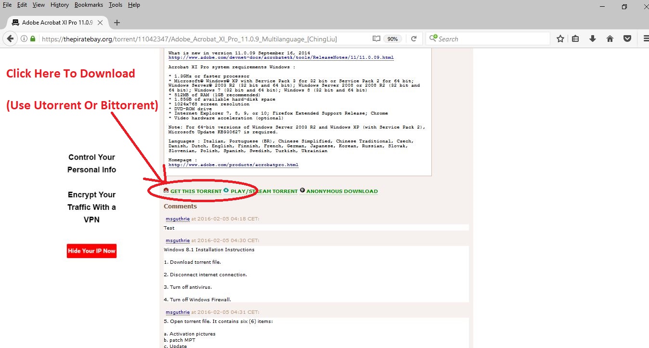Click the ANONYMOUS DOWNLOAD link

coord(342,191)
